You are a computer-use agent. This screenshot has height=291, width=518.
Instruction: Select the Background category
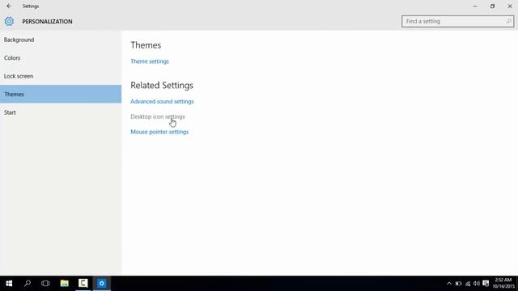click(x=61, y=40)
